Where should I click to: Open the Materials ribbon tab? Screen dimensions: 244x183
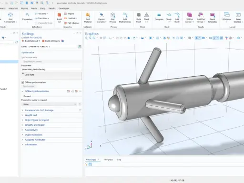pos(13,8)
